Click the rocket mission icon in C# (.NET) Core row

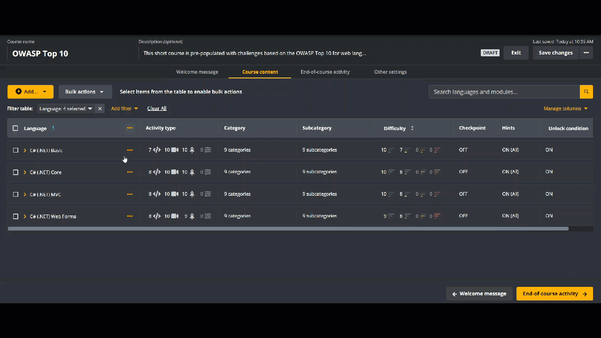point(192,172)
